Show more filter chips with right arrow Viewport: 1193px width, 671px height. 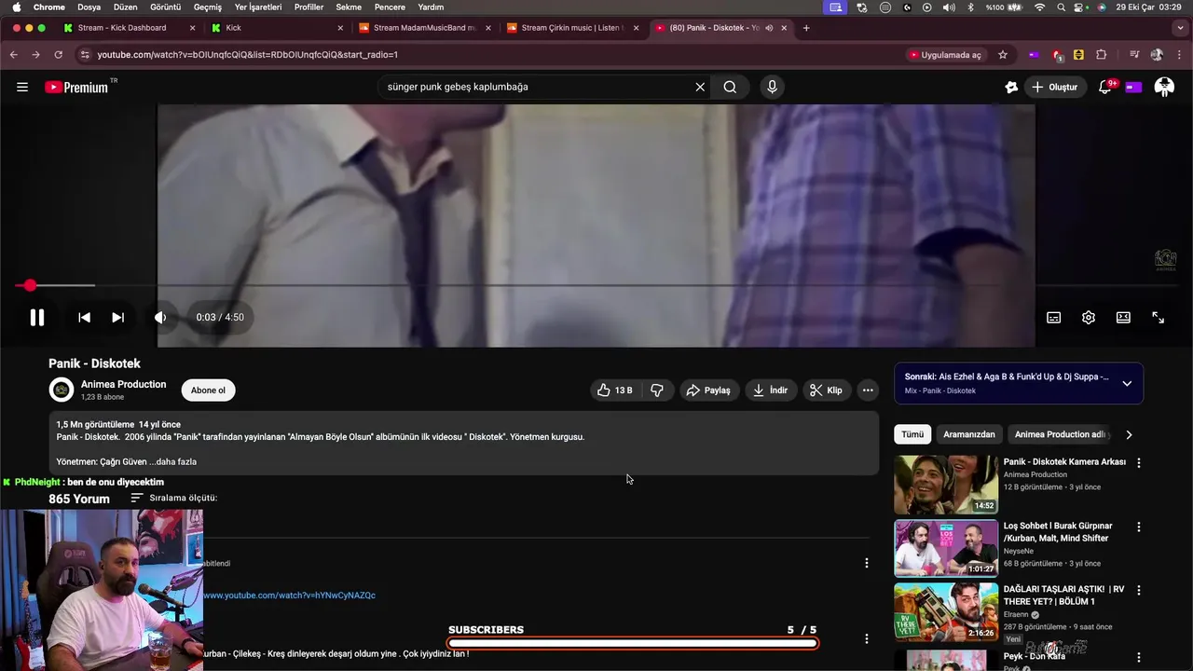(1129, 434)
